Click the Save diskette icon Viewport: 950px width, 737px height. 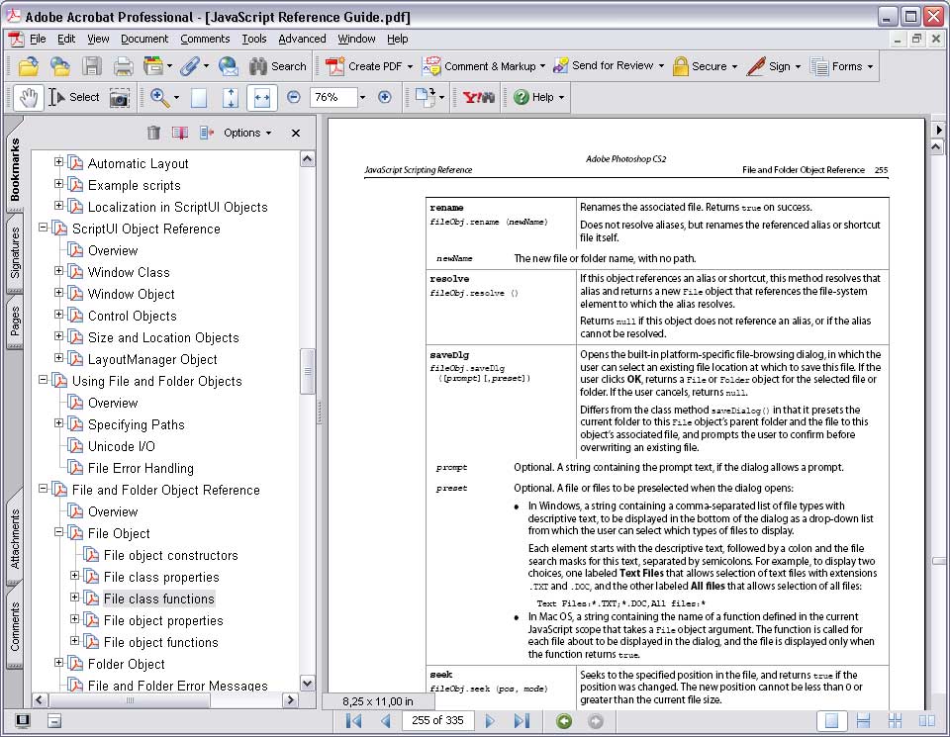[92, 66]
